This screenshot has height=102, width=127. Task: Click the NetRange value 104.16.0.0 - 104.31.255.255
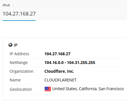[70, 63]
